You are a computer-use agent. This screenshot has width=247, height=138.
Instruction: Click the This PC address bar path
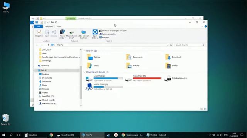point(60,45)
